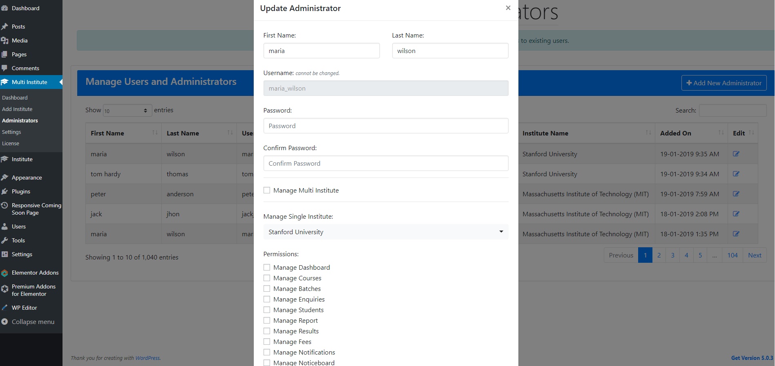The image size is (775, 366).
Task: Check the Manage Batches permission
Action: click(x=267, y=288)
